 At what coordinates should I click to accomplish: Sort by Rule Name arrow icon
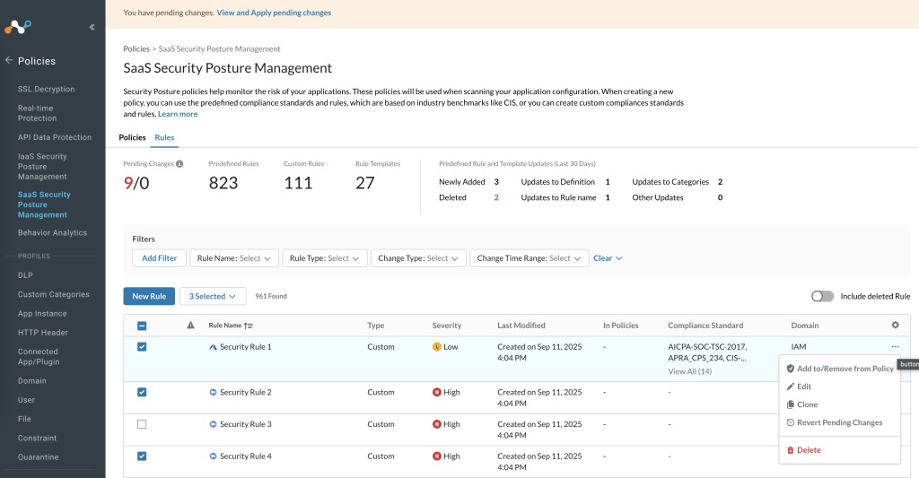click(249, 326)
